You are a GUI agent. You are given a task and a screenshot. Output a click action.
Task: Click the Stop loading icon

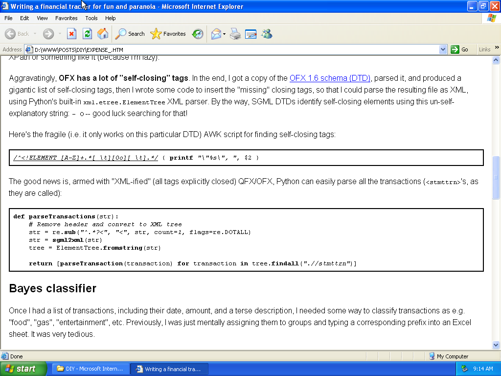pyautogui.click(x=71, y=34)
